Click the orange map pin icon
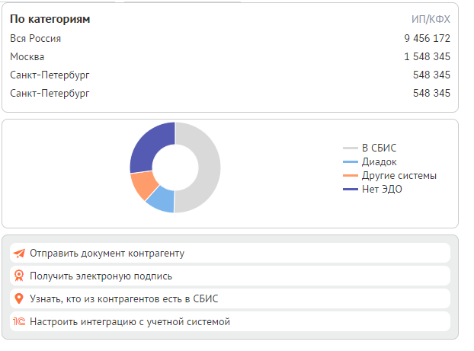This screenshot has height=351, width=474. click(19, 298)
